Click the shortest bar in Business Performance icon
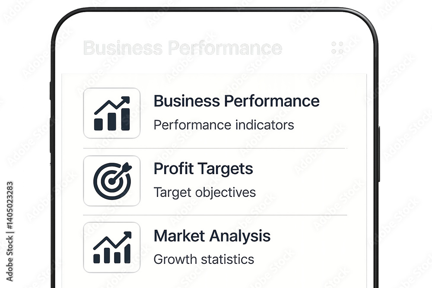The image size is (432, 288). click(x=98, y=124)
